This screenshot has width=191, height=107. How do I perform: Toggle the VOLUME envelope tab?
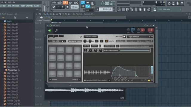(x=152, y=70)
